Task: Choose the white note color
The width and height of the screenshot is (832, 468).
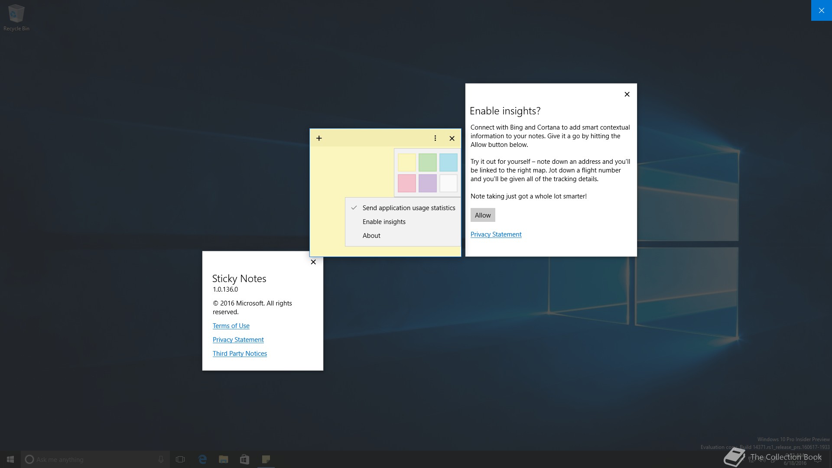Action: click(448, 183)
